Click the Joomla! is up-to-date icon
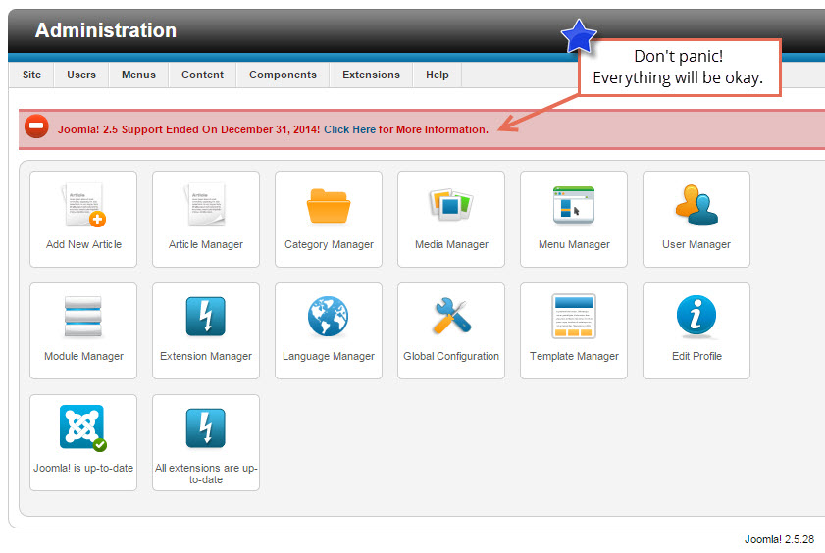 [x=83, y=427]
